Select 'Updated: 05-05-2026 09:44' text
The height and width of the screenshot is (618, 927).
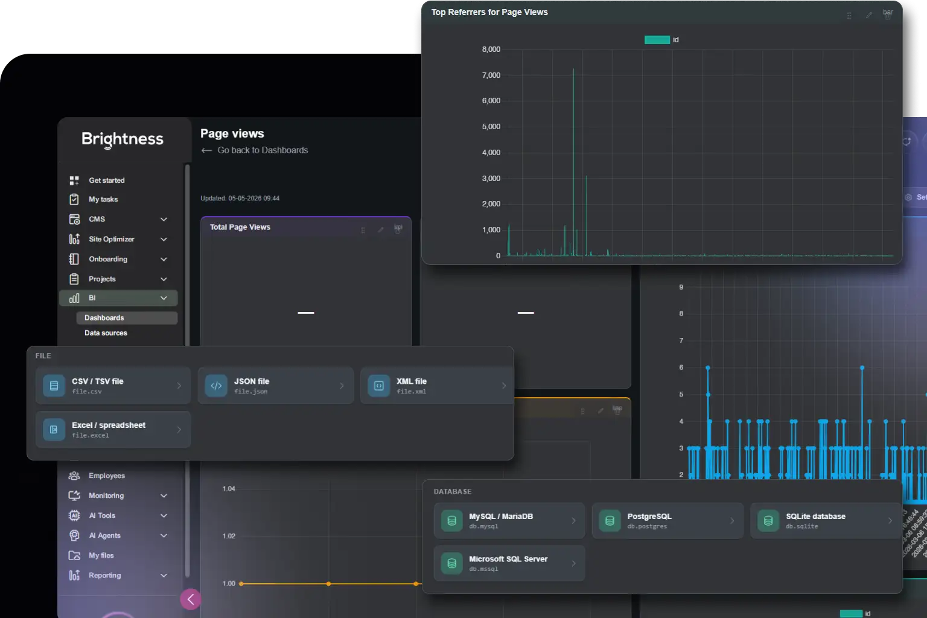240,199
